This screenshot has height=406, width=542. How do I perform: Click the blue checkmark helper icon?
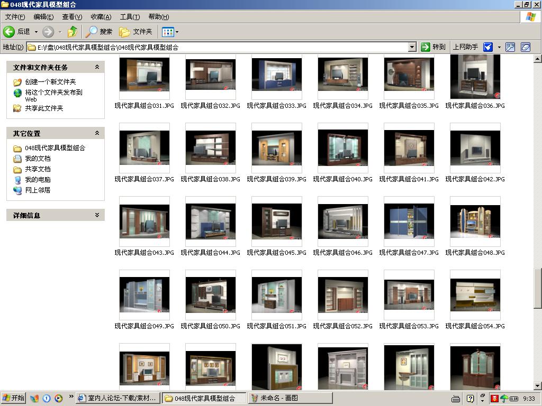pos(487,47)
